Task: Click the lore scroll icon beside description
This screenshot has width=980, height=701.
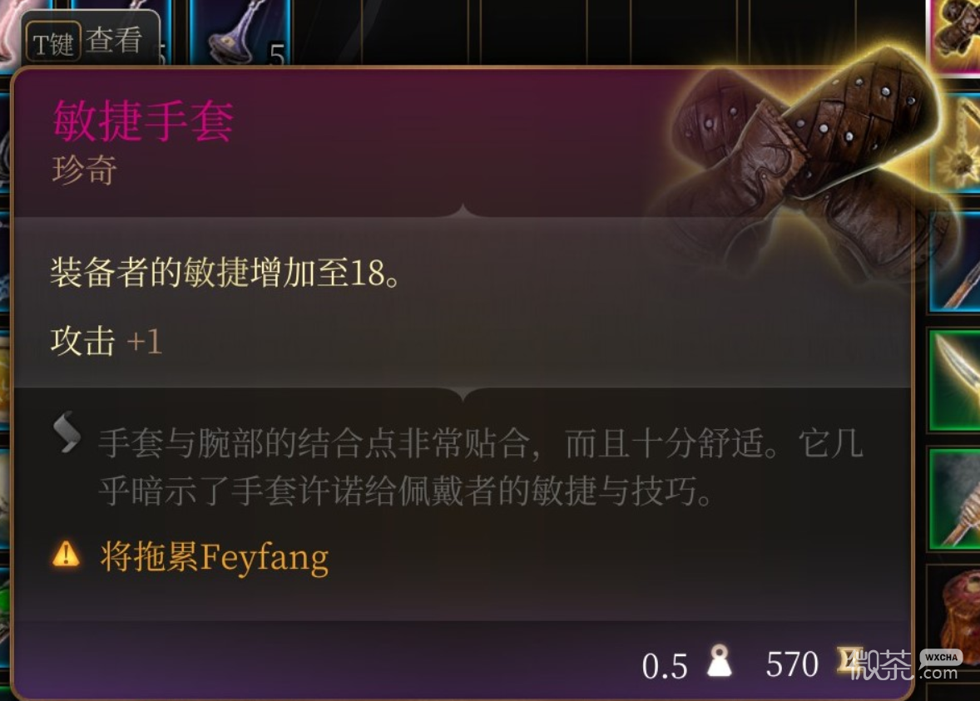Action: 67,432
